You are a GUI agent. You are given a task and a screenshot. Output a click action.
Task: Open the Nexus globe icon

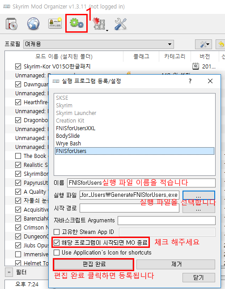[33, 24]
